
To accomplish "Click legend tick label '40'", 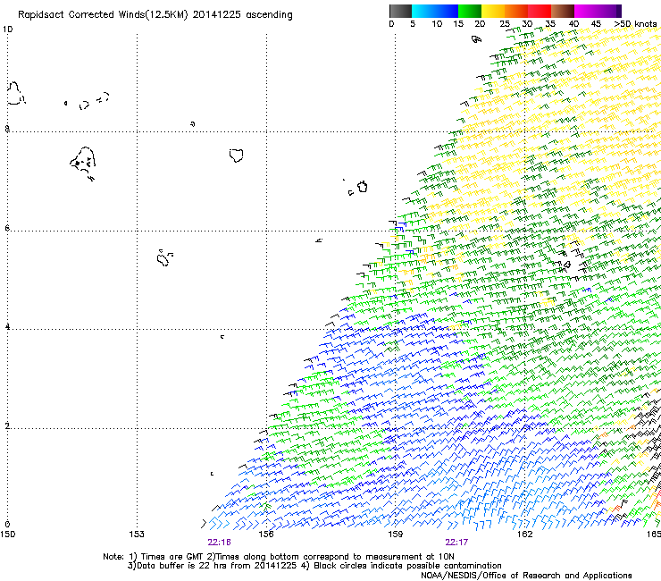I will [x=573, y=24].
